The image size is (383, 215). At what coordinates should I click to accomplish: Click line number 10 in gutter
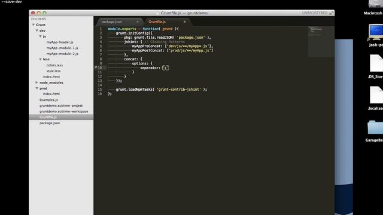(100, 67)
